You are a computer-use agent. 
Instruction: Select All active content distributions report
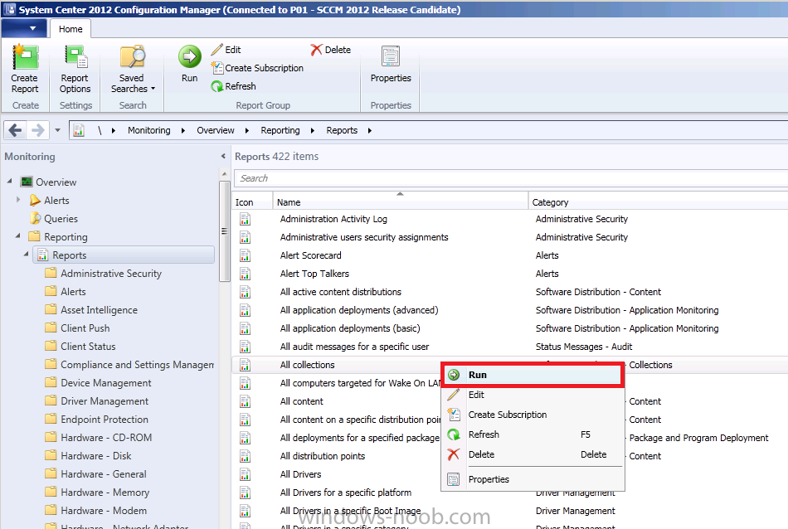click(340, 292)
